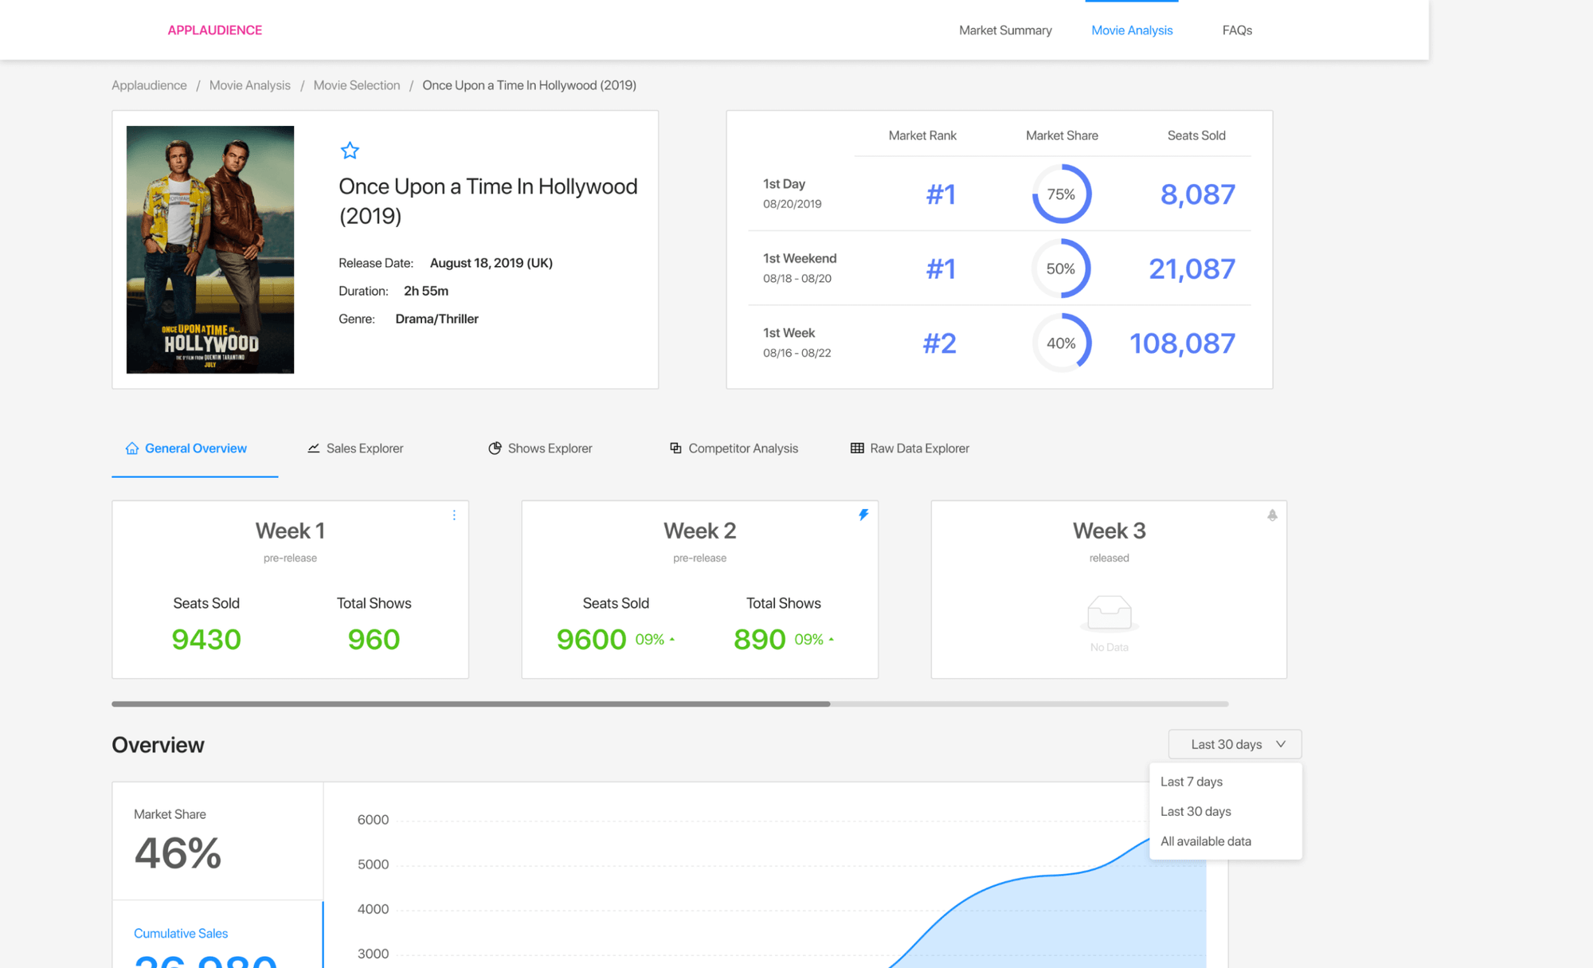Navigate to 'Movie Selection' via the breadcrumb

356,85
